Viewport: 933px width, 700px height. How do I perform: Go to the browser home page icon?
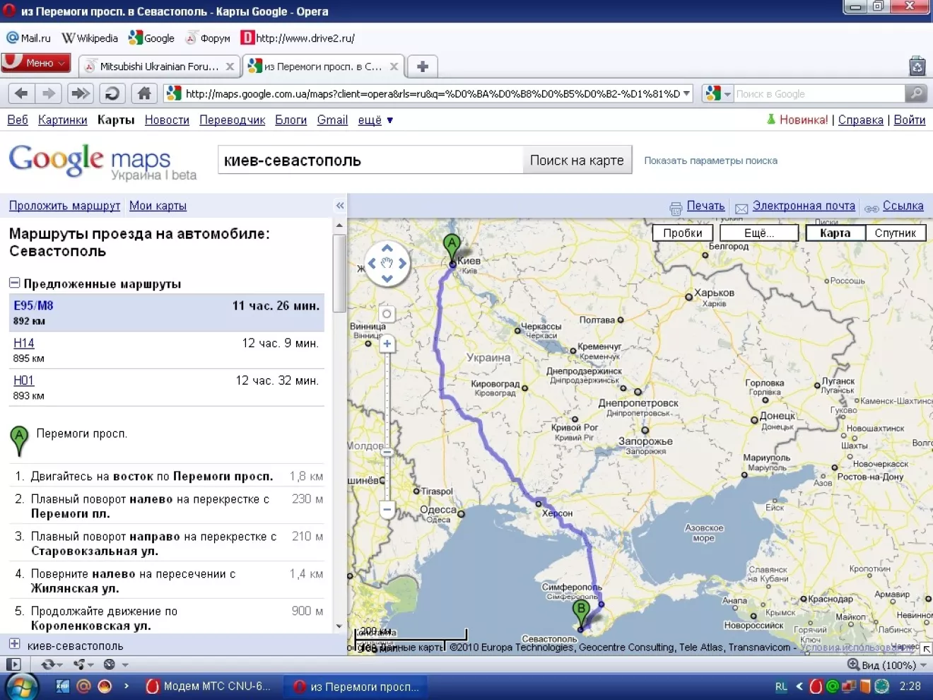144,93
